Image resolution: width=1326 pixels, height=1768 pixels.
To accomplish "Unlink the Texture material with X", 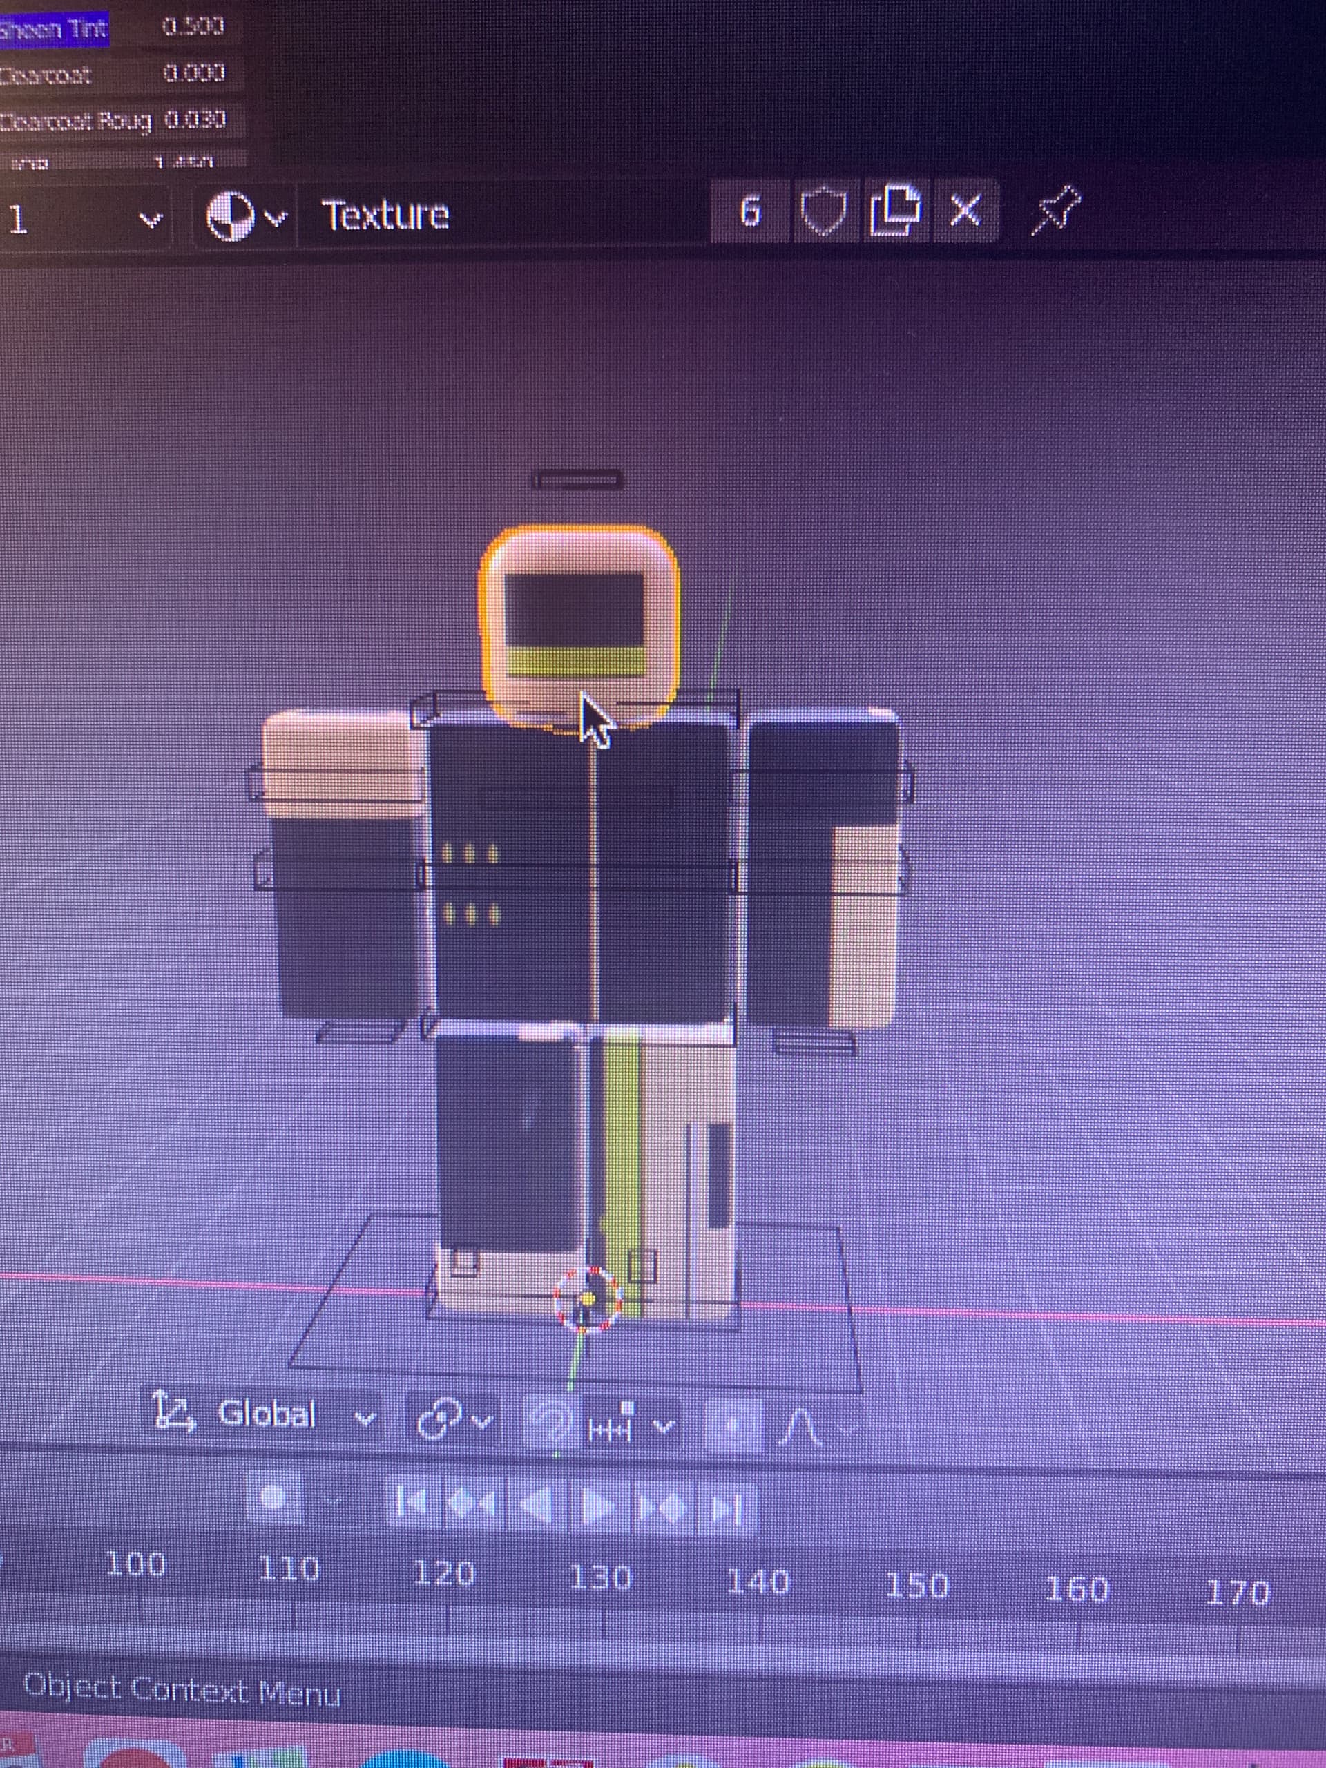I will pos(965,211).
